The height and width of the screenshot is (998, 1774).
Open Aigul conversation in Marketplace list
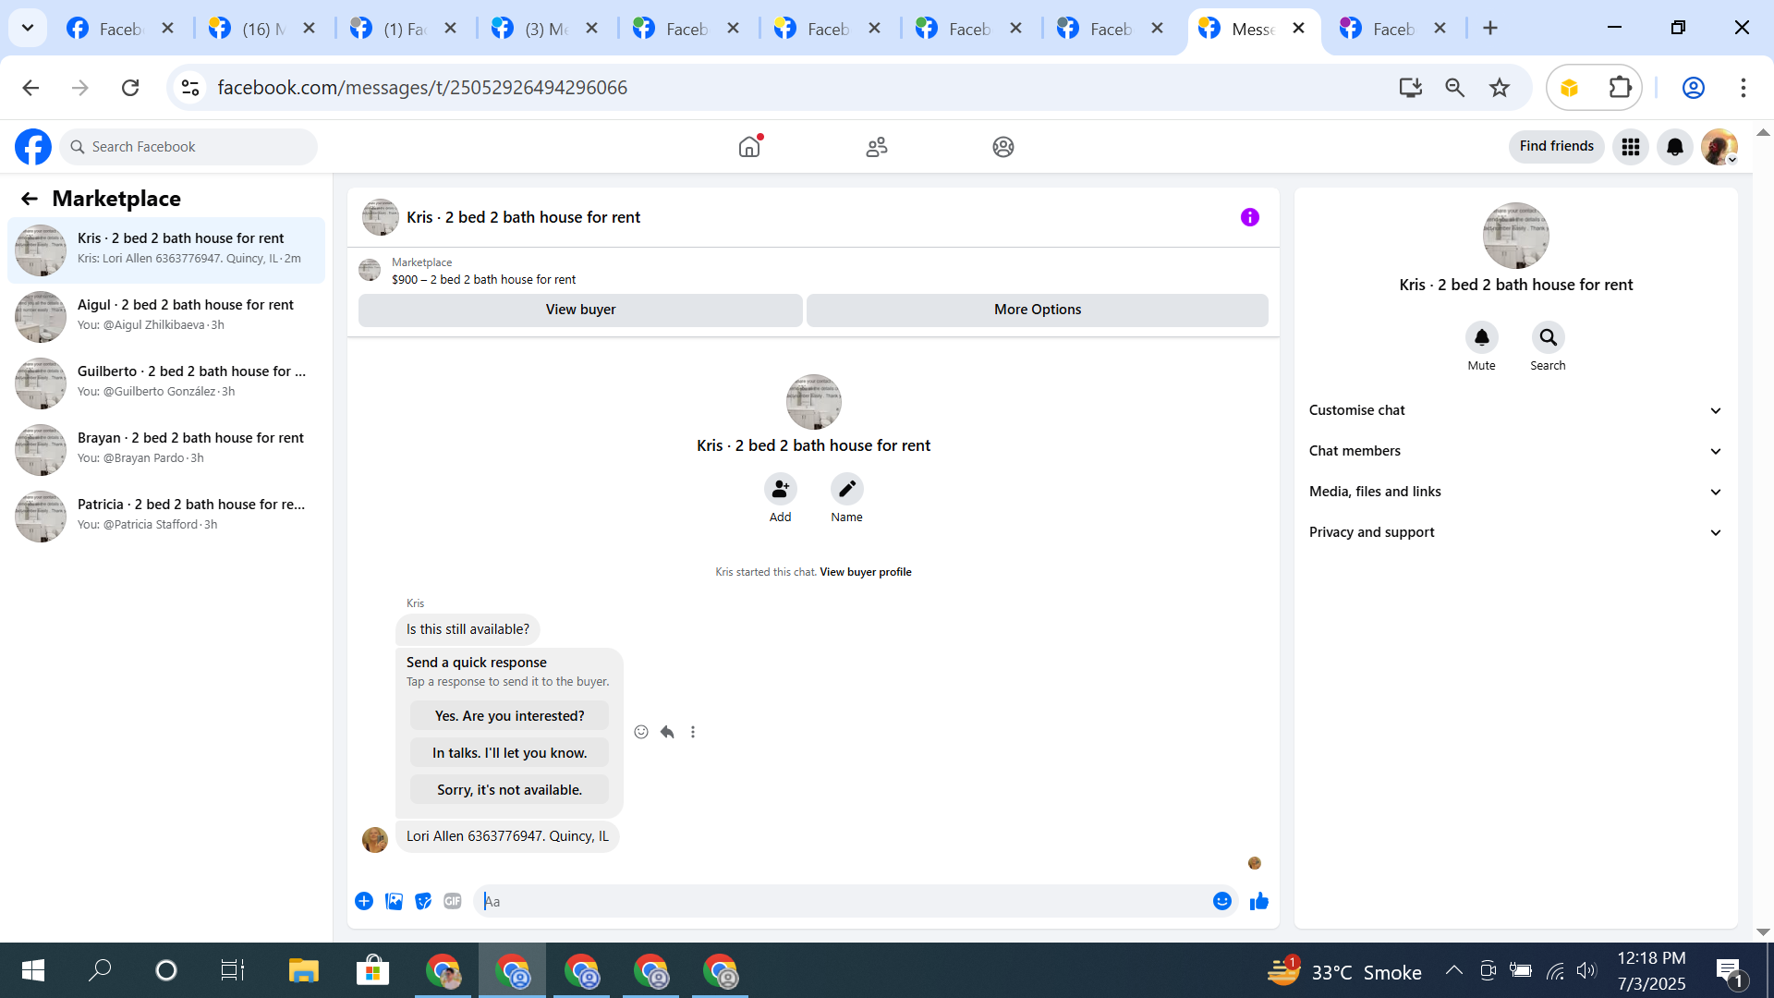pos(166,314)
